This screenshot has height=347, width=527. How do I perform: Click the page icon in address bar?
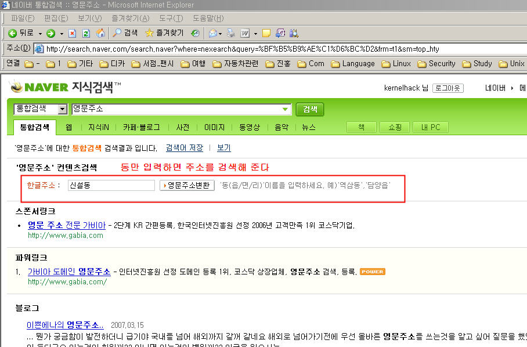click(39, 49)
